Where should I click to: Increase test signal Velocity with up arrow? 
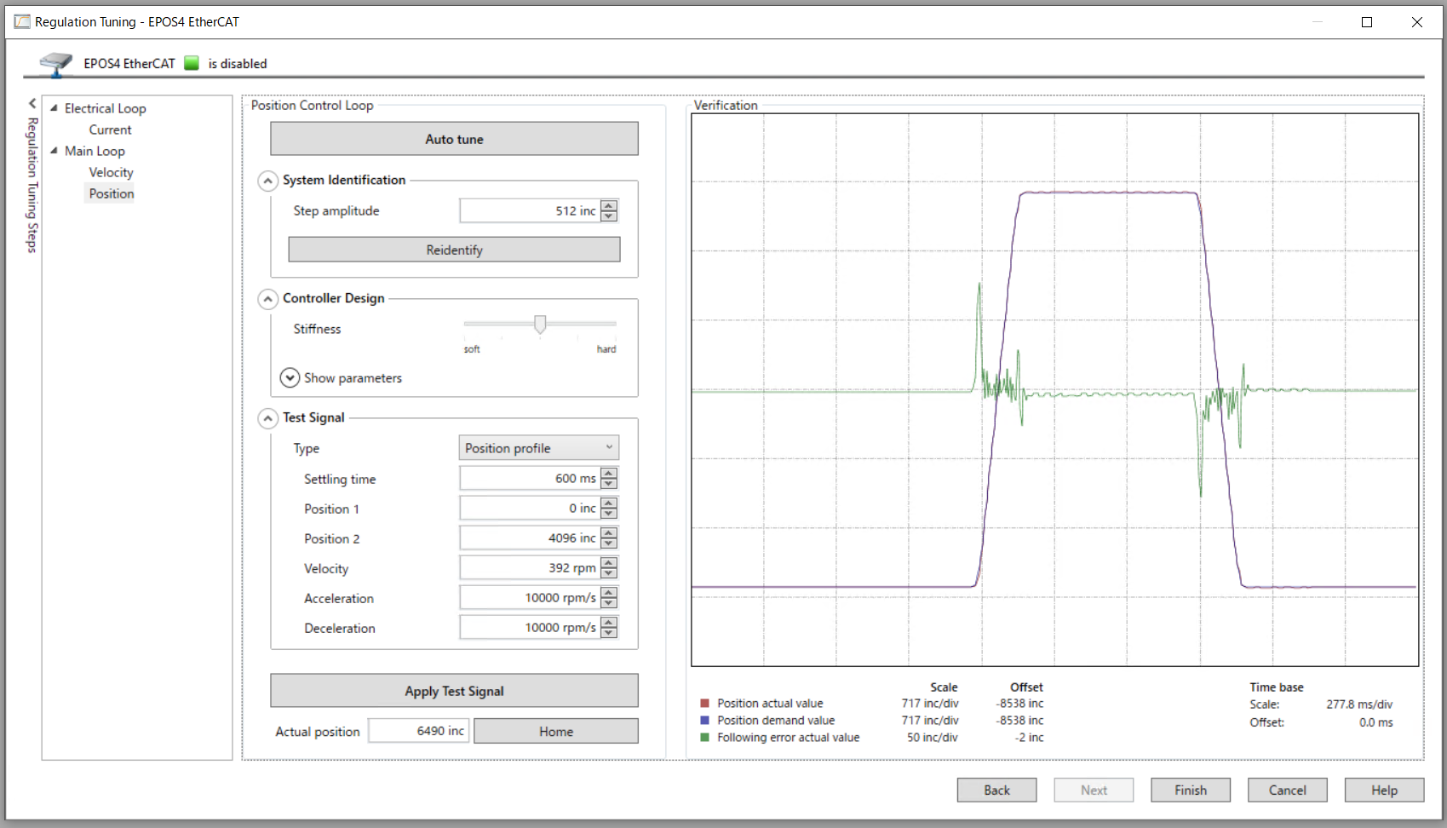[x=609, y=563]
